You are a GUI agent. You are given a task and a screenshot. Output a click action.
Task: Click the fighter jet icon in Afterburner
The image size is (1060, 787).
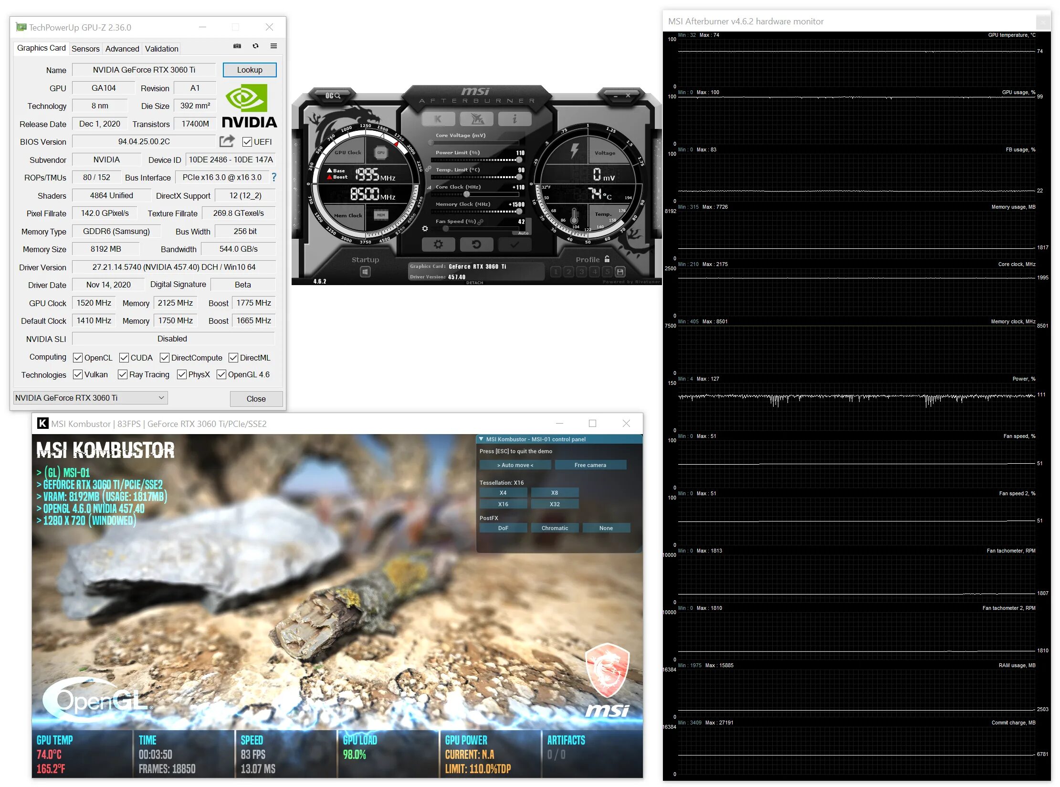click(x=476, y=119)
